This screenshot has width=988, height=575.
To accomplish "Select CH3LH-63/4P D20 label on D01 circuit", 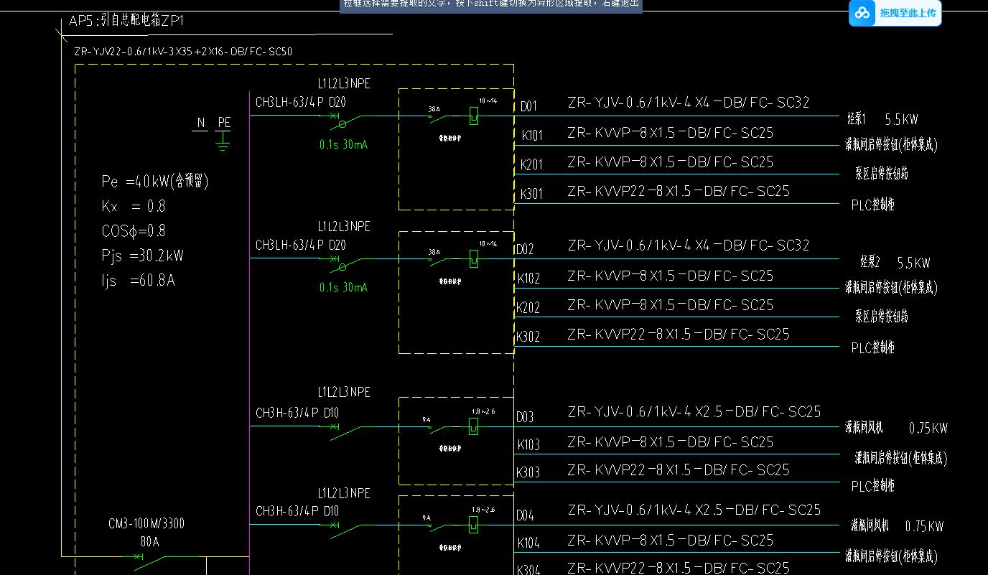I will pyautogui.click(x=300, y=103).
